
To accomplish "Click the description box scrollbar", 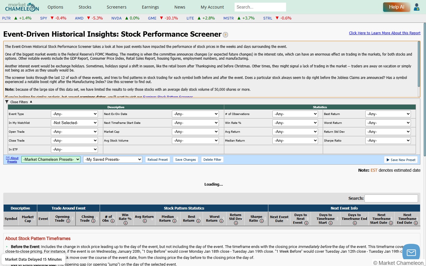I will point(419,64).
